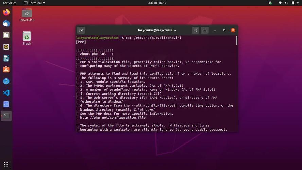The height and width of the screenshot is (170, 302).
Task: Click 'See the PHP docs' line
Action: (125, 114)
